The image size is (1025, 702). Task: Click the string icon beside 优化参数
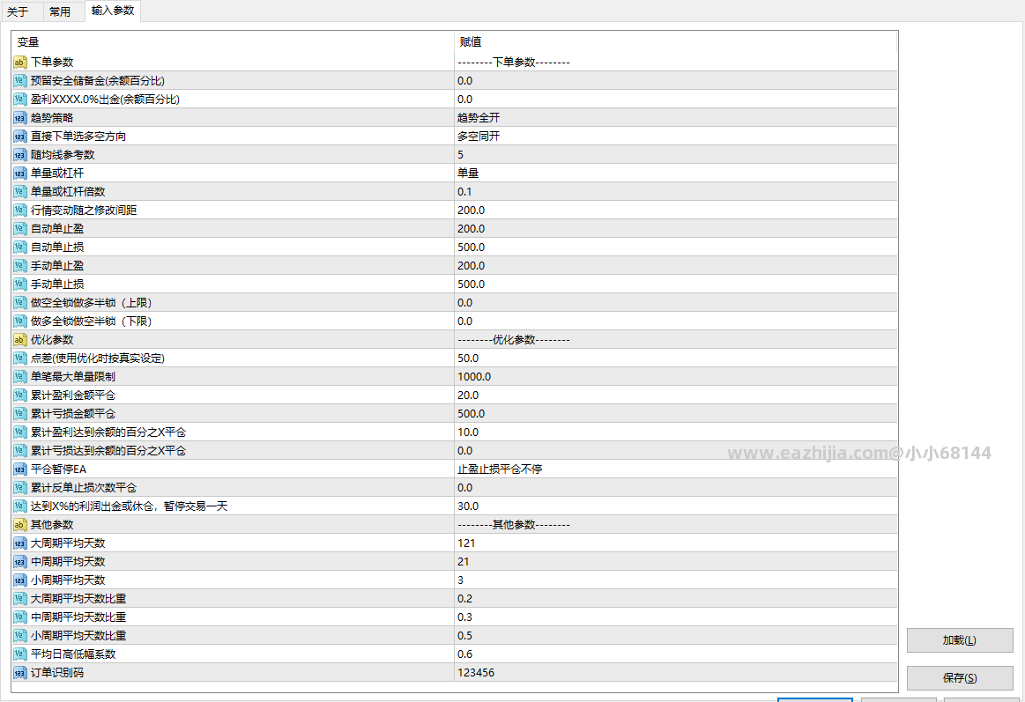pos(19,340)
